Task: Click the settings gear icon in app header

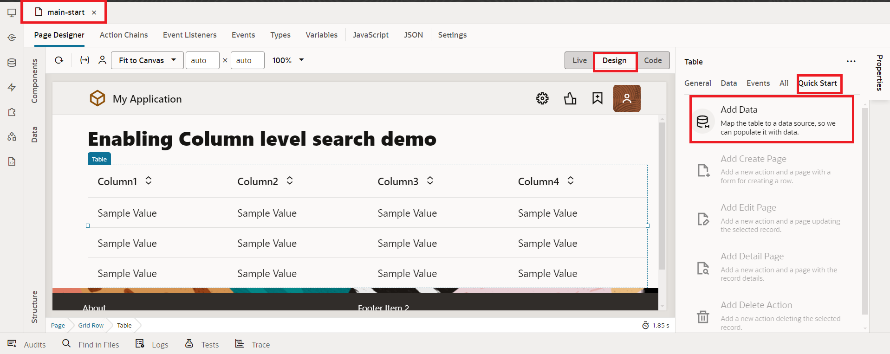Action: click(542, 98)
